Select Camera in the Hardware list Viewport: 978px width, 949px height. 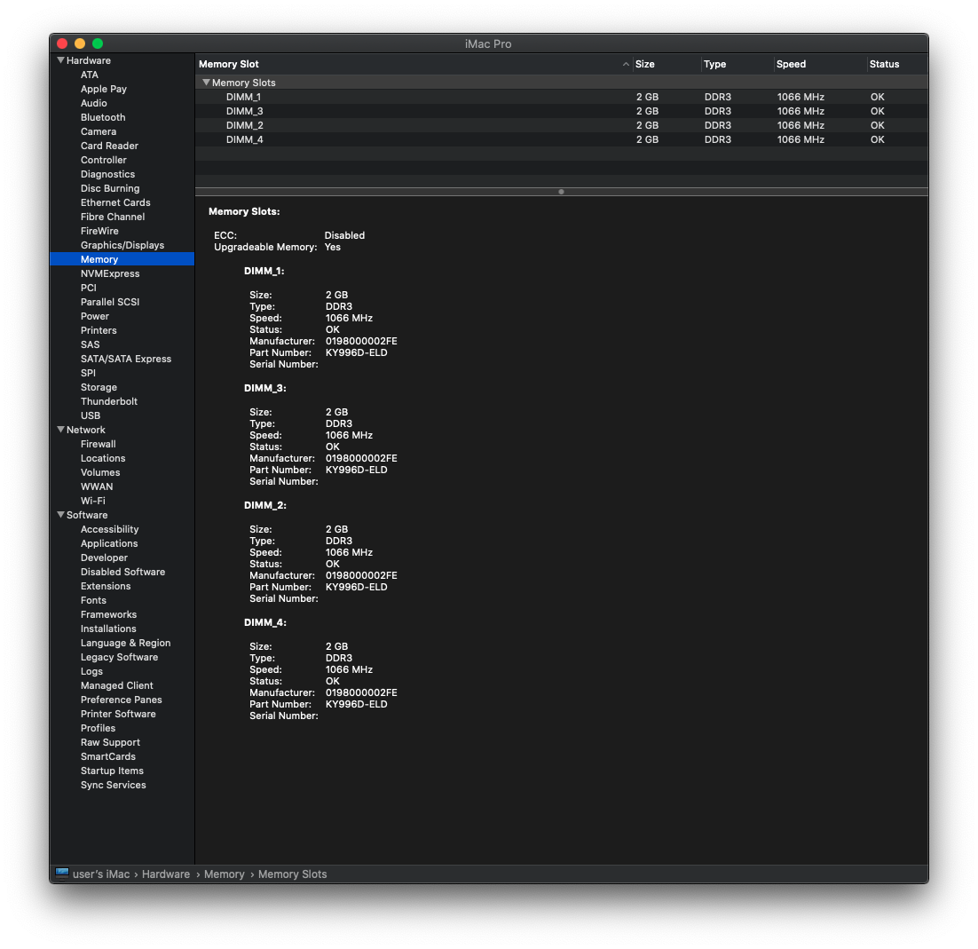(x=99, y=131)
